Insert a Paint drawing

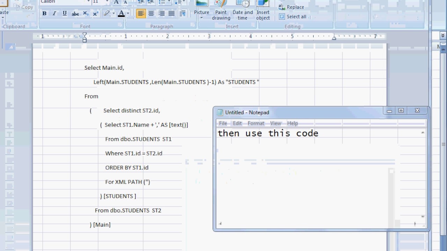(221, 10)
